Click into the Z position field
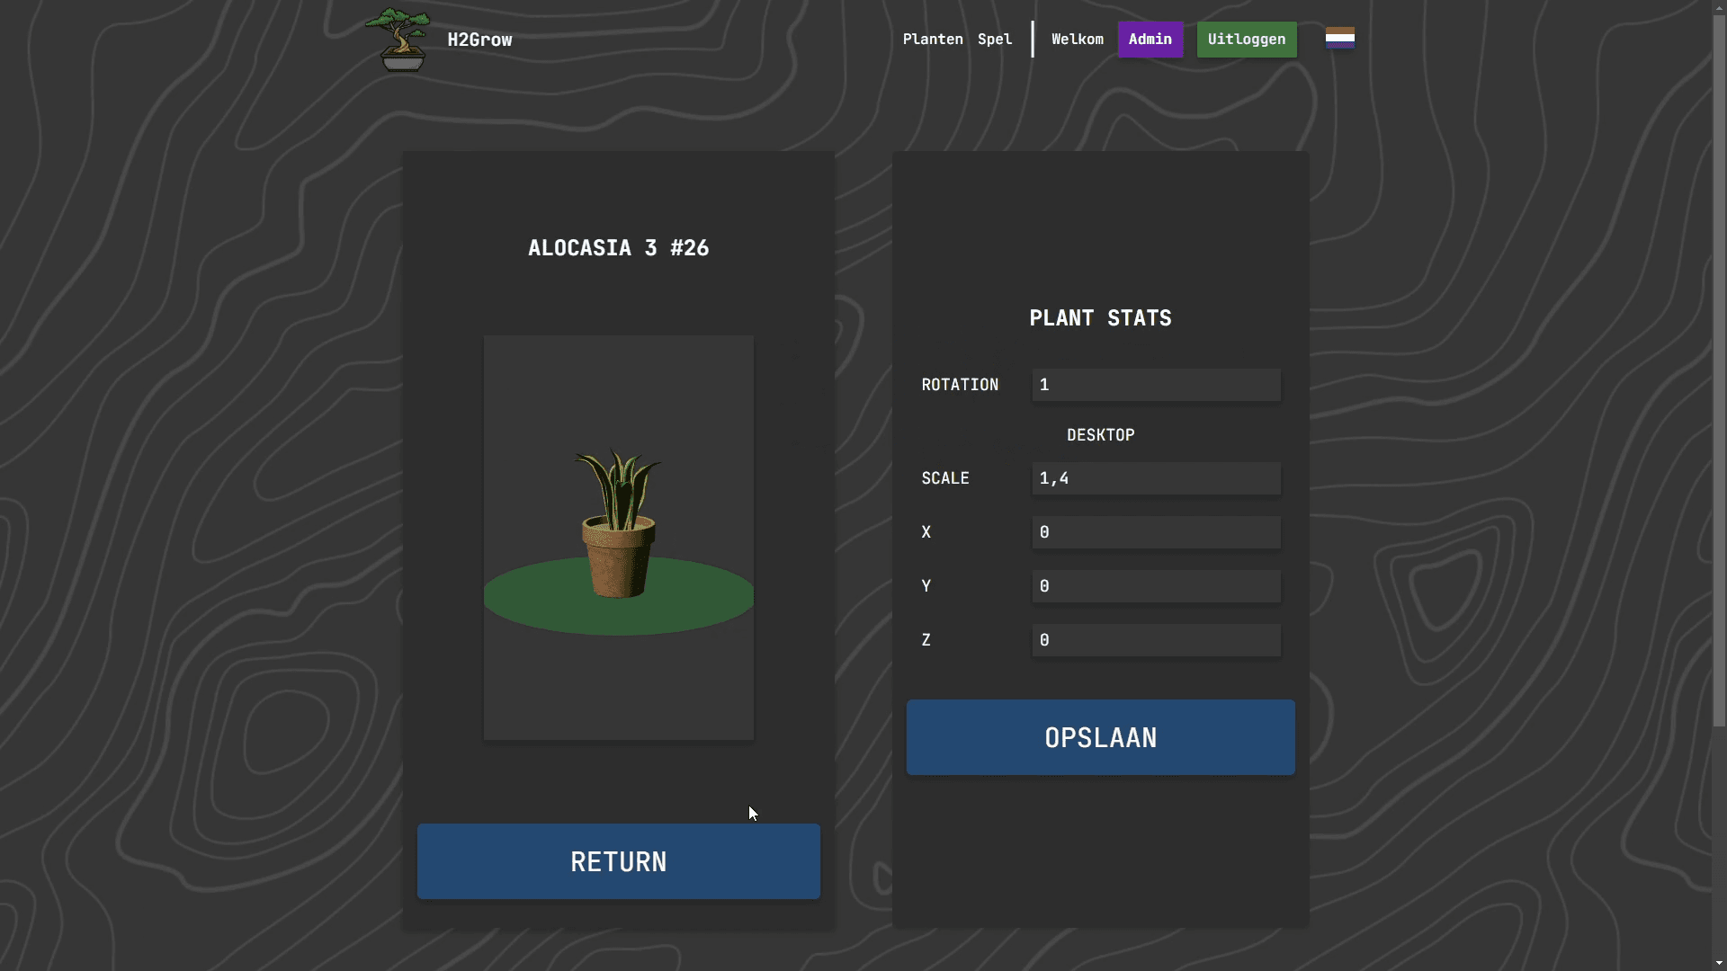 click(1156, 640)
